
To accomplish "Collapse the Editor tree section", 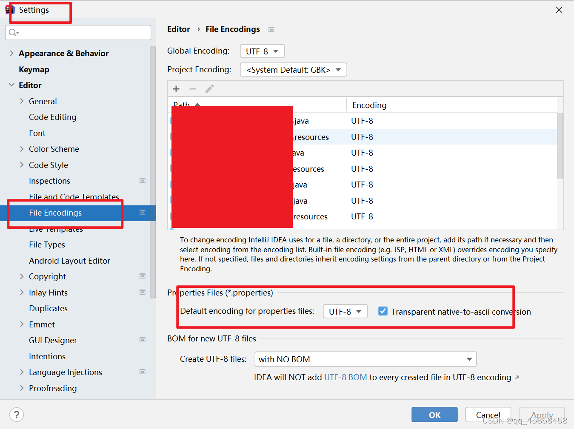I will [11, 85].
